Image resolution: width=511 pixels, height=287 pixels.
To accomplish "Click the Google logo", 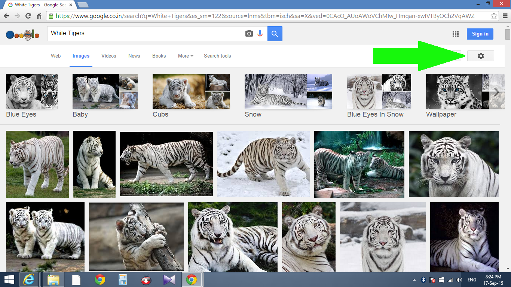I will point(22,34).
